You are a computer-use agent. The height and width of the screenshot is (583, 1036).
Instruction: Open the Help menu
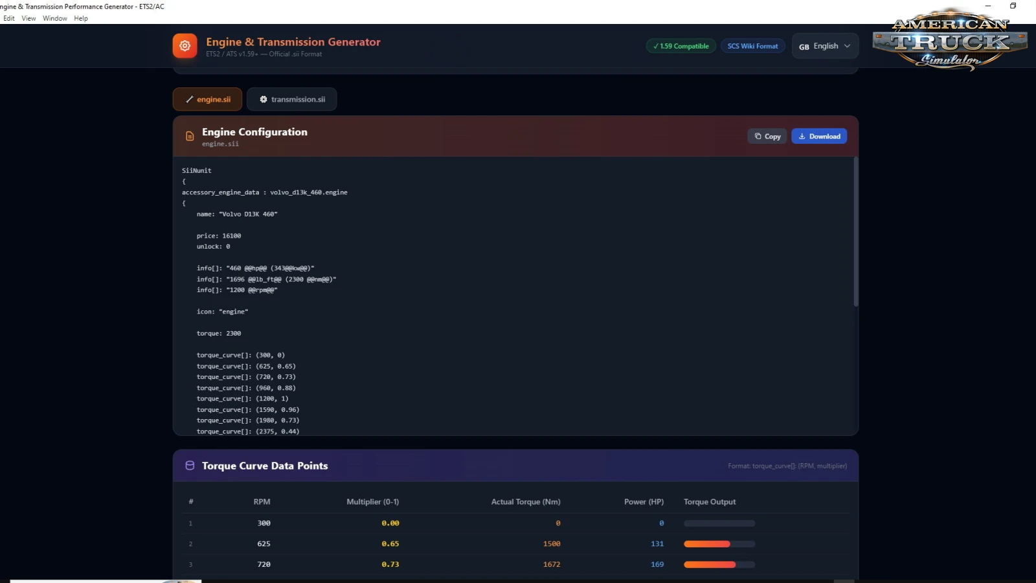tap(81, 18)
